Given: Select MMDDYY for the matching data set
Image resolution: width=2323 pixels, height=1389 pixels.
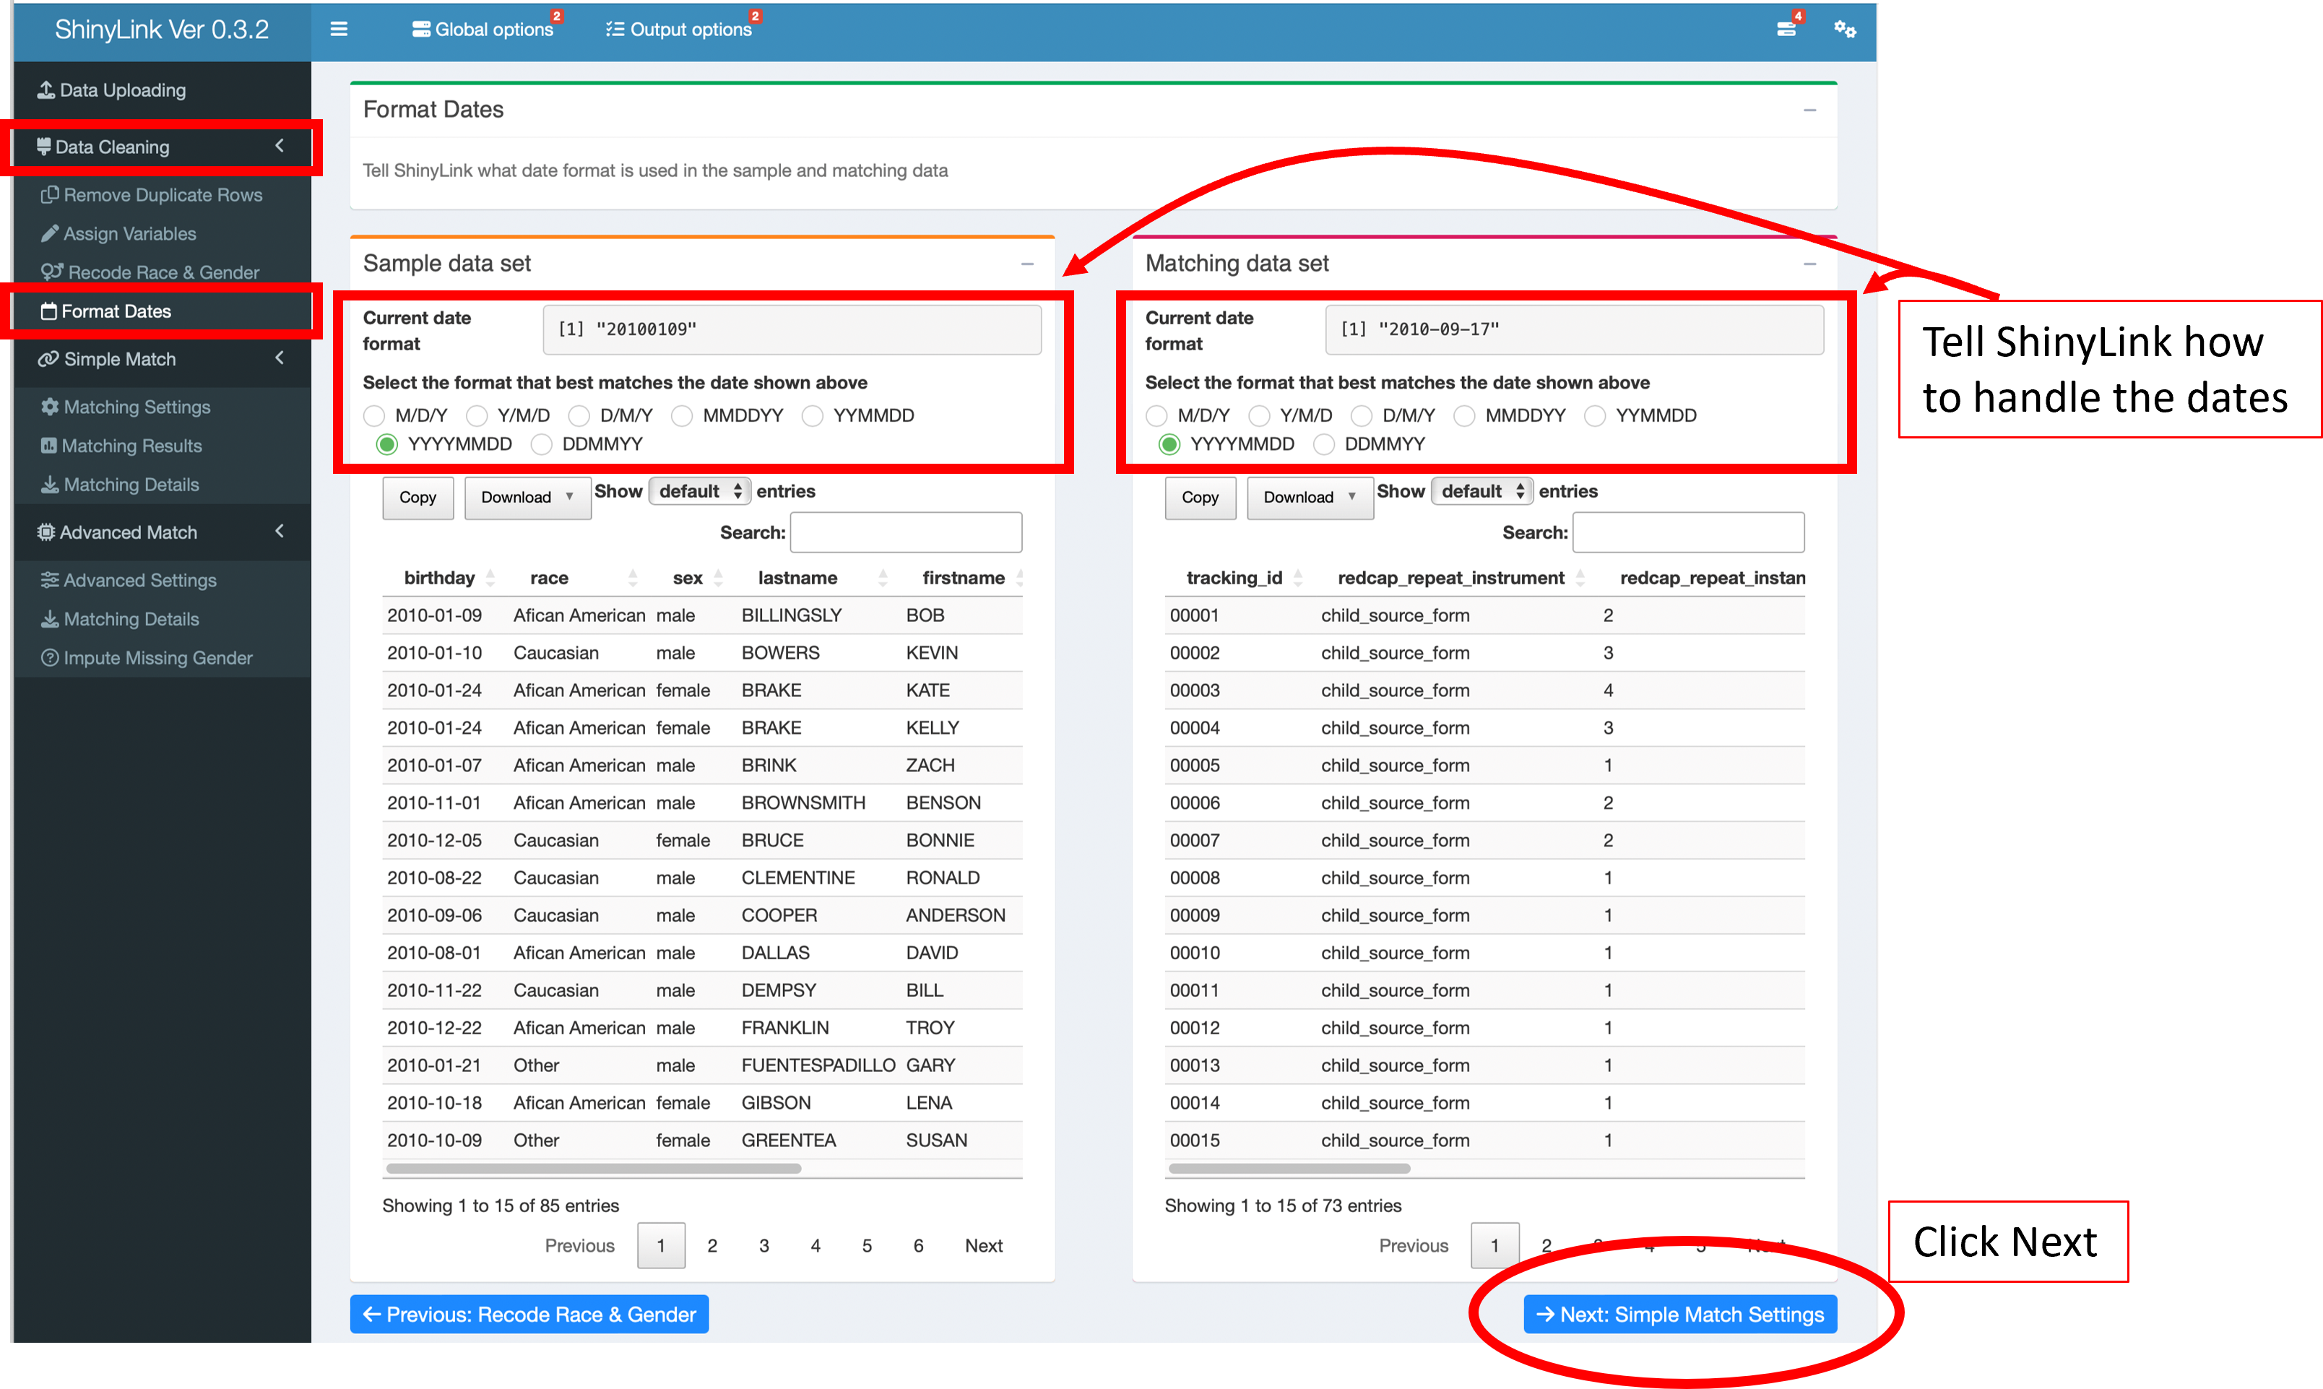Looking at the screenshot, I should (1465, 415).
